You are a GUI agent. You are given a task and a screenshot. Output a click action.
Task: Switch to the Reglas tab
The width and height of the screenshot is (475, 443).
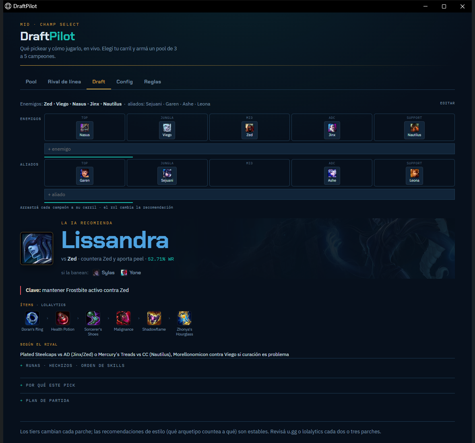153,82
